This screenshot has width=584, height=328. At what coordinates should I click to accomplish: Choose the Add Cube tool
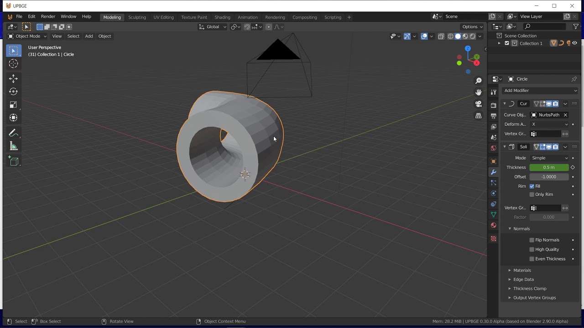point(13,161)
